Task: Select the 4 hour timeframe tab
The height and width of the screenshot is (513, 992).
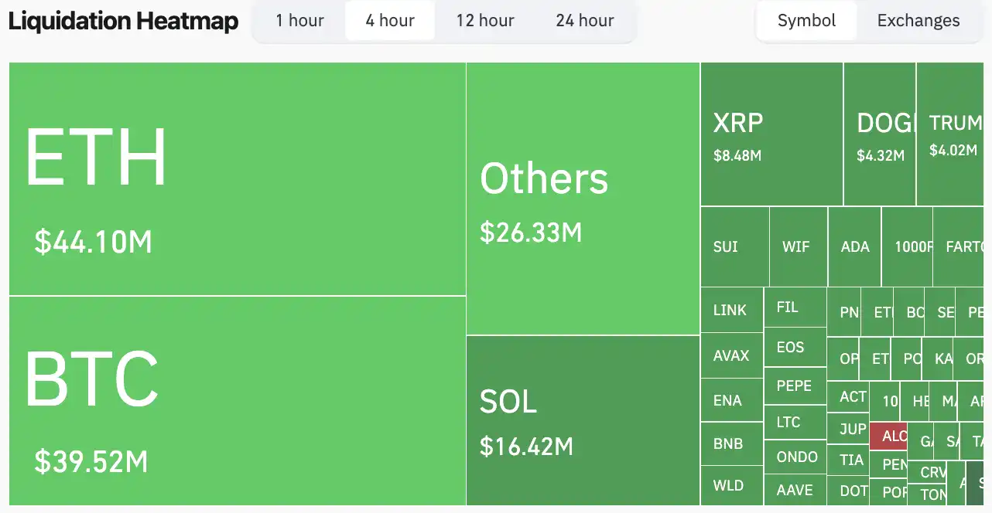Action: click(x=390, y=21)
